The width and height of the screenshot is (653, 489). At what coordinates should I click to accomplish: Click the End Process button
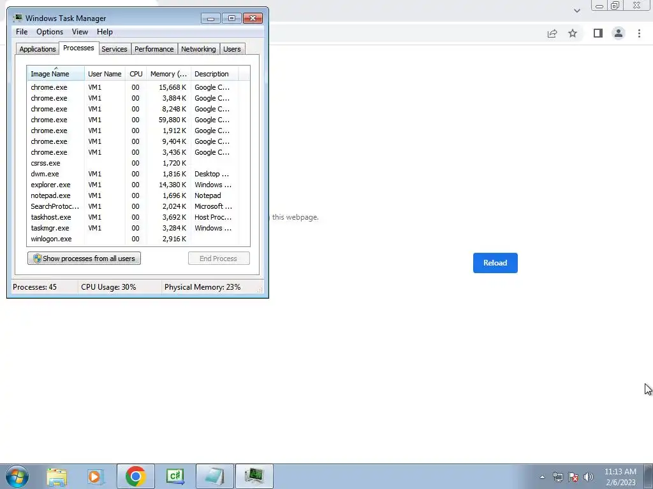[219, 259]
